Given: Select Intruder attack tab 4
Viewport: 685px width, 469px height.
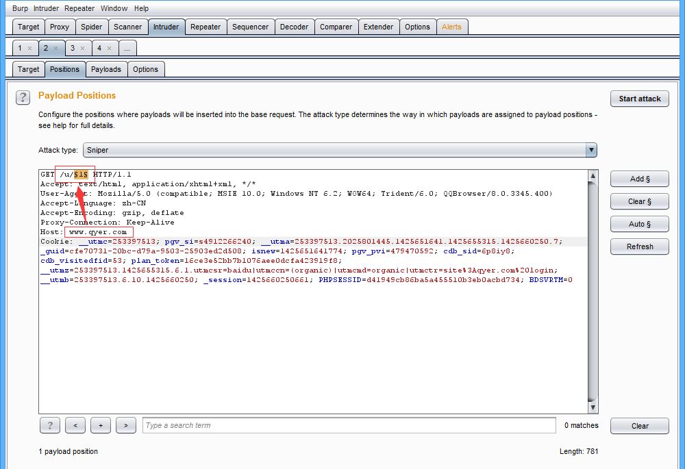Looking at the screenshot, I should click(99, 48).
